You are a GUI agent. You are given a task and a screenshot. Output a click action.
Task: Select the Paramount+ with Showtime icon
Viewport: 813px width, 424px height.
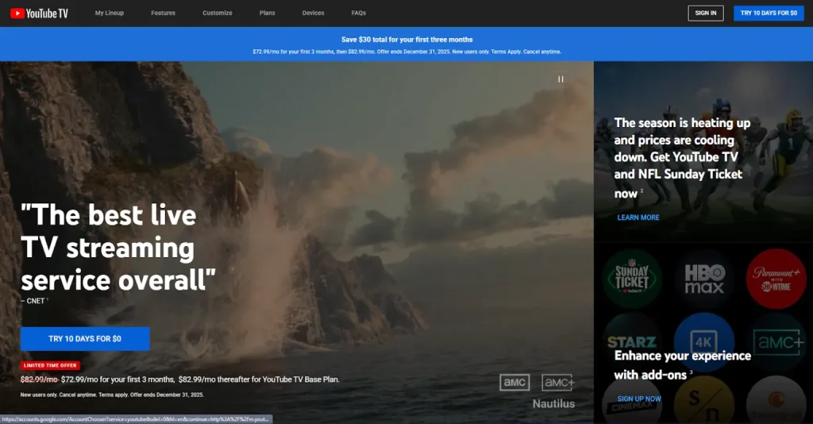(776, 279)
